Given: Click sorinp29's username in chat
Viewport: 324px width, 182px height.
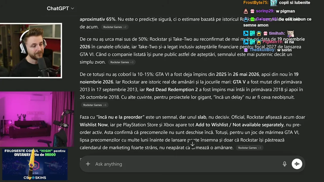Looking at the screenshot, I should point(265,11).
